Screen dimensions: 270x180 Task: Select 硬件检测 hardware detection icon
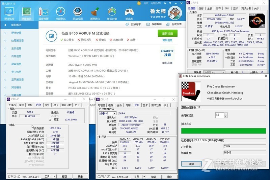point(26,14)
